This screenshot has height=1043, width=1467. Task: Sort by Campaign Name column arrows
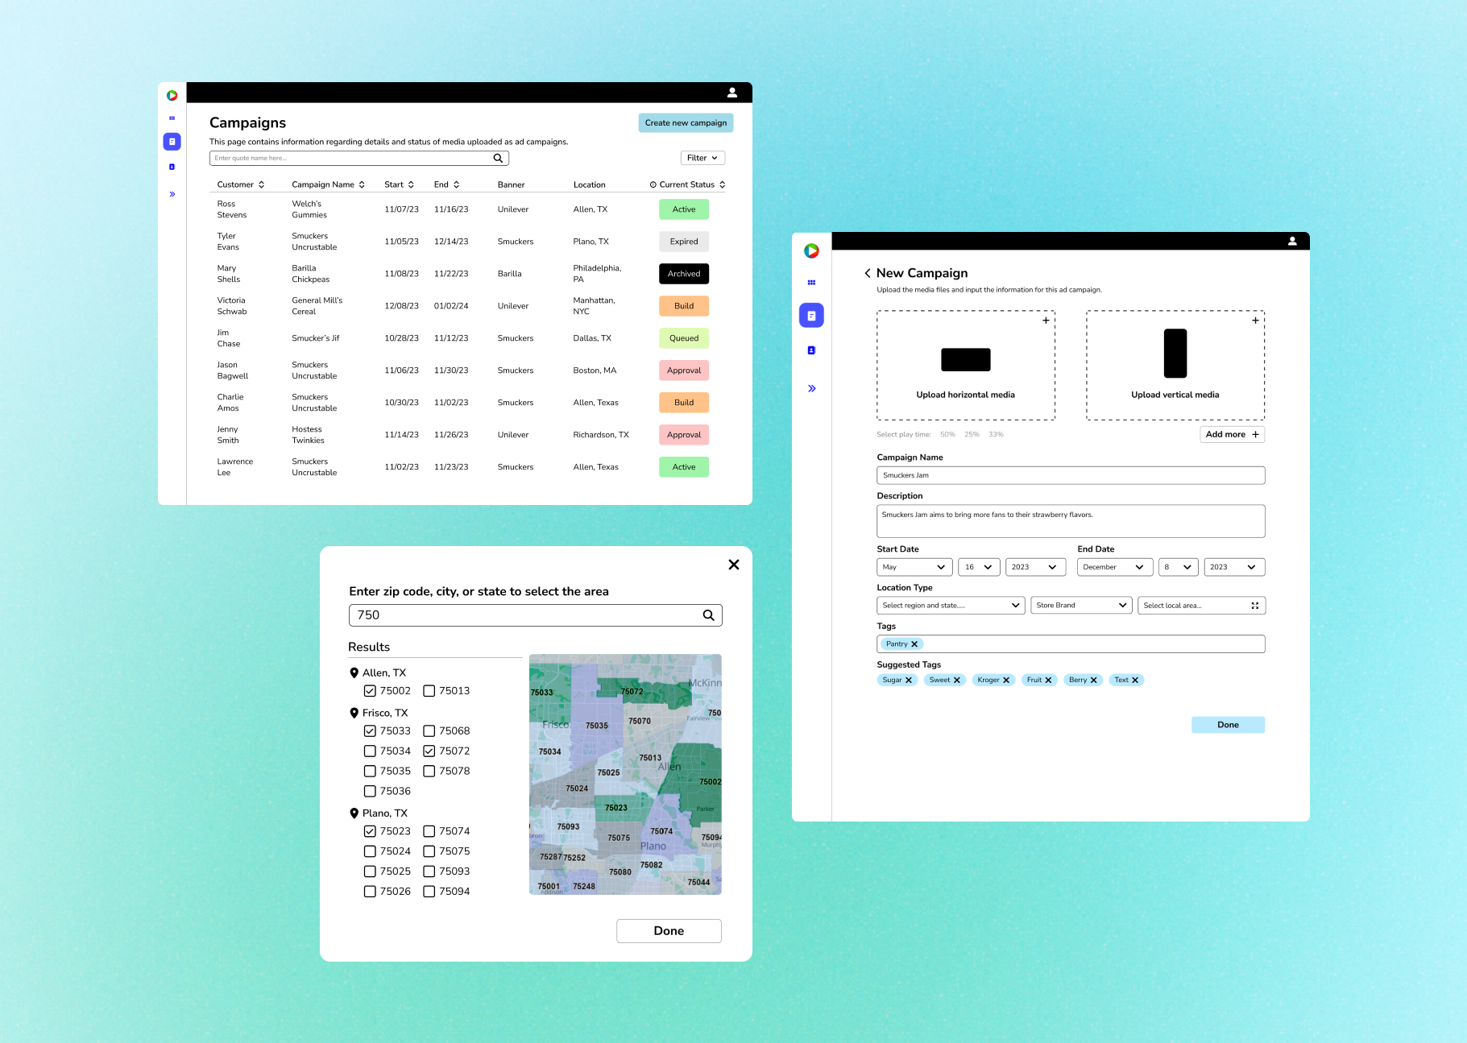click(x=362, y=184)
